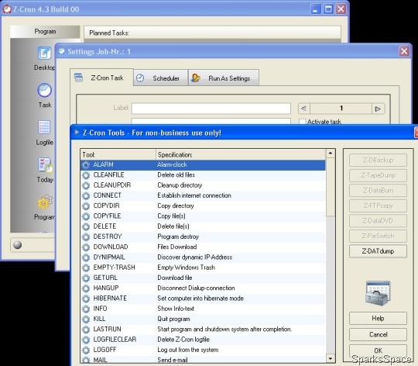Click the gear icon beside DOWNLOAD
Viewport: 418px width, 366px height.
[86, 247]
